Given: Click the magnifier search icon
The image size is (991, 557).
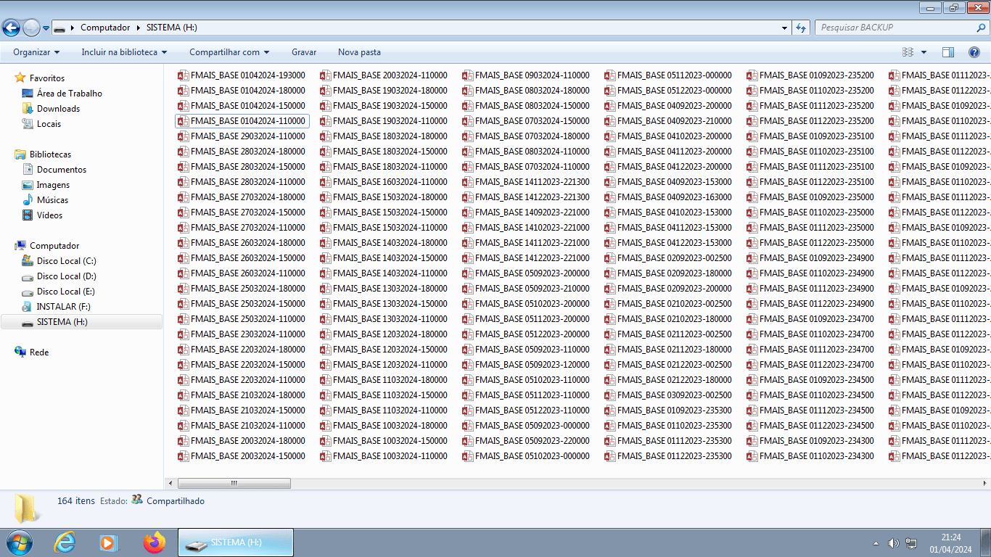Looking at the screenshot, I should tap(981, 28).
